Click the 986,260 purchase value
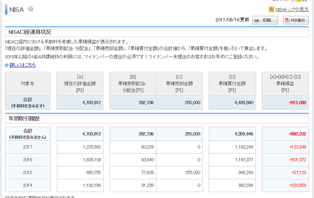 click(246, 173)
